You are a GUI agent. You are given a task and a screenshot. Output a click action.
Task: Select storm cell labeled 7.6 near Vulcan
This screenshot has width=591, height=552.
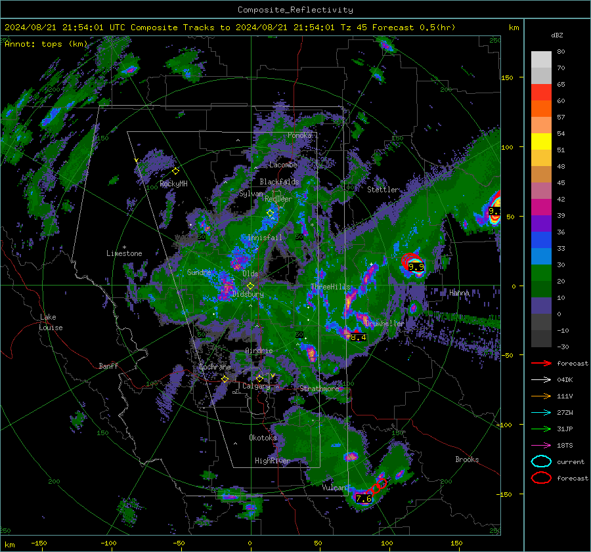tap(364, 498)
